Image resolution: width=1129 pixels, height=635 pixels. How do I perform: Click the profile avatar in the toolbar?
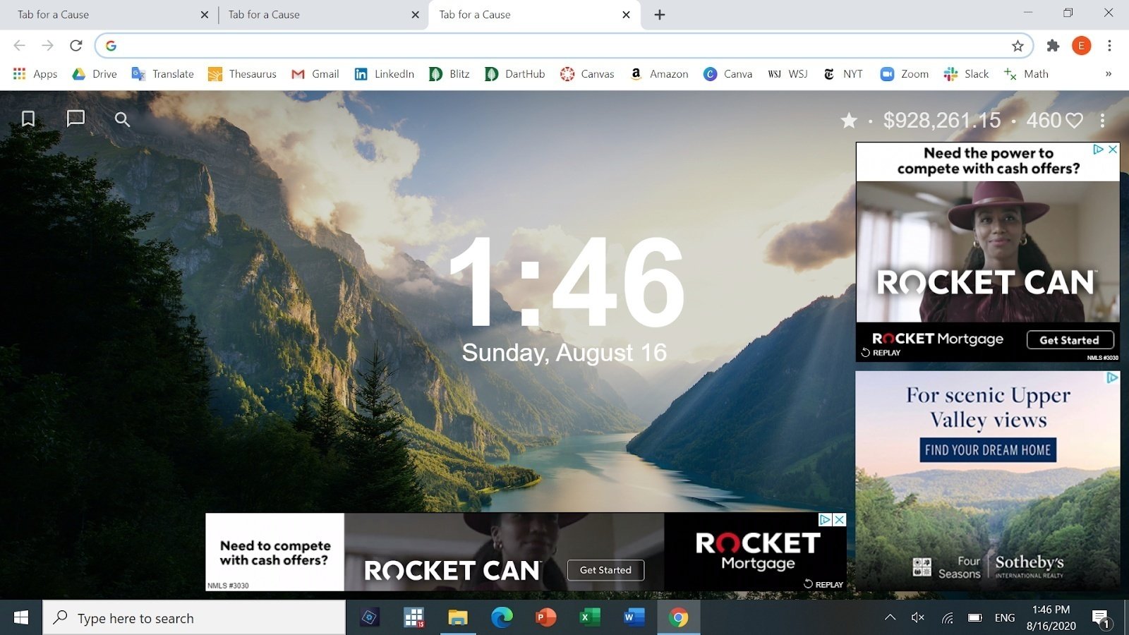click(x=1081, y=46)
